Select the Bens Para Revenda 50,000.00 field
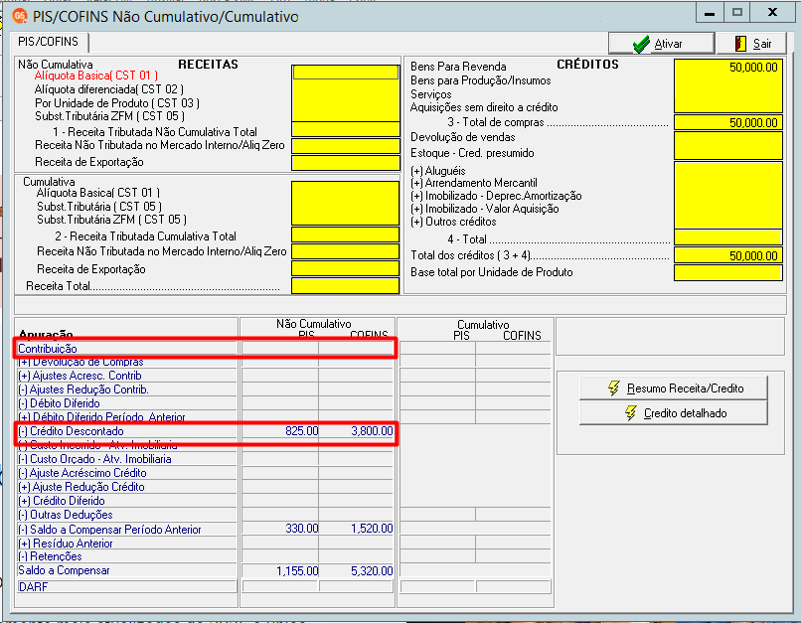The height and width of the screenshot is (623, 801). pyautogui.click(x=727, y=68)
